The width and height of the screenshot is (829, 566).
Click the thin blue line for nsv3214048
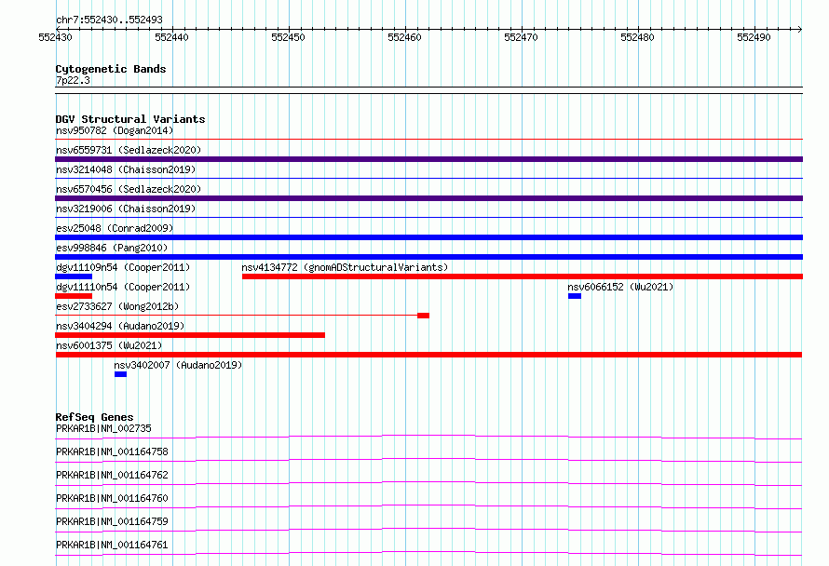click(x=428, y=179)
